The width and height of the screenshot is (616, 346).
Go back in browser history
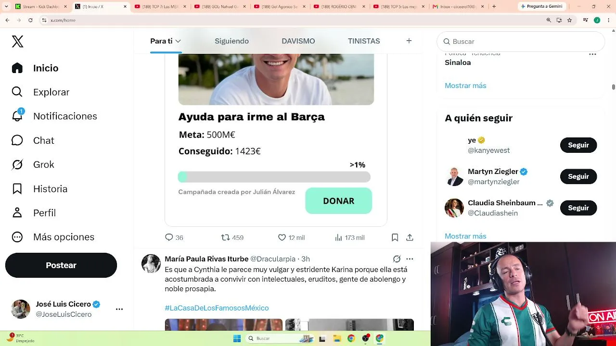(x=7, y=20)
